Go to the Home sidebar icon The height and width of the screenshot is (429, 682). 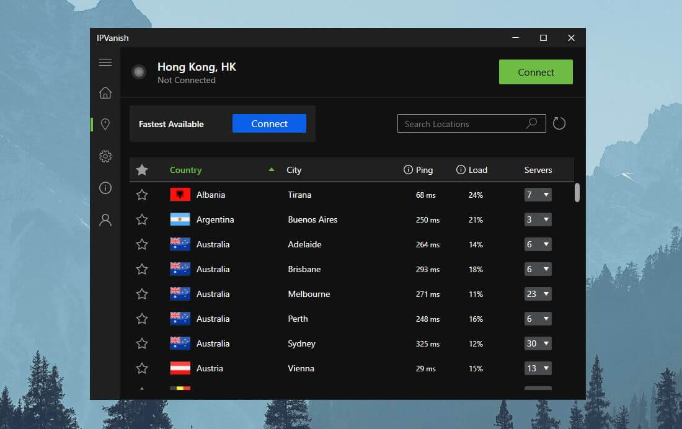(105, 92)
